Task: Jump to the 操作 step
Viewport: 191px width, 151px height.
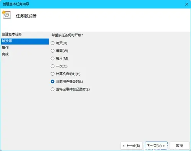Action: 5,47
